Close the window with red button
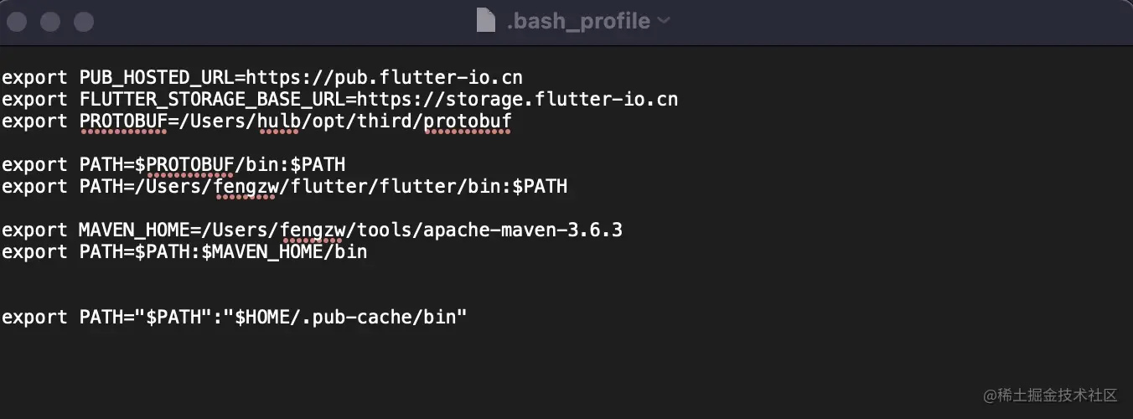The image size is (1133, 419). [18, 21]
